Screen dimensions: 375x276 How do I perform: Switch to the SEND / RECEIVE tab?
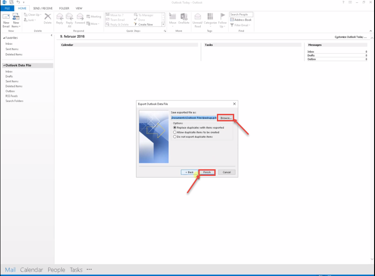coord(43,8)
